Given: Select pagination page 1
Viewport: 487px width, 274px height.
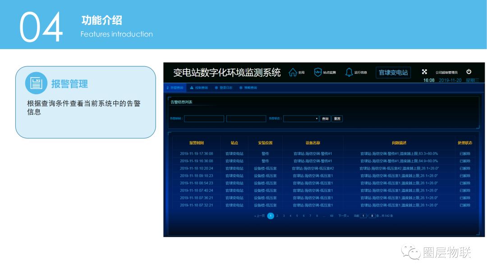Looking at the screenshot, I should (271, 216).
